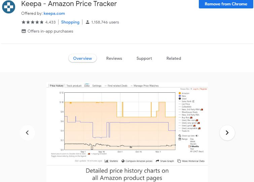Select the 3 Months range option

[x=194, y=146]
